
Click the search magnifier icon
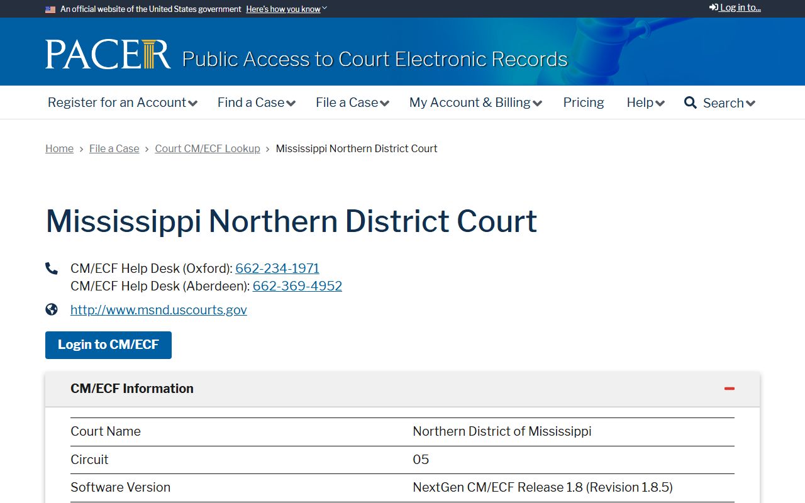(x=691, y=102)
